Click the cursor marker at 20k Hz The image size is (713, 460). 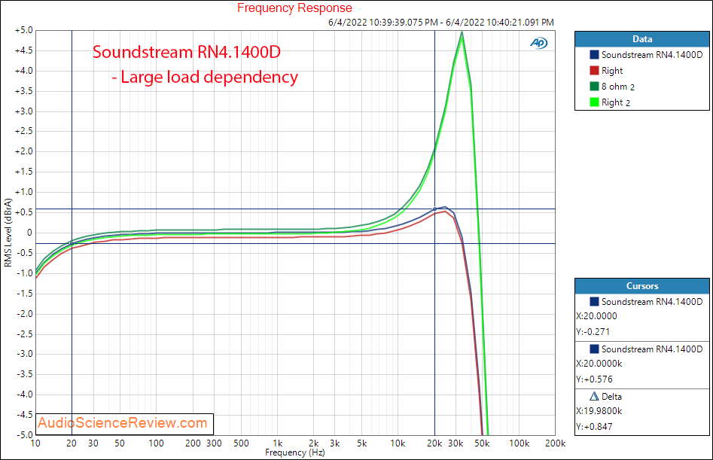click(434, 209)
